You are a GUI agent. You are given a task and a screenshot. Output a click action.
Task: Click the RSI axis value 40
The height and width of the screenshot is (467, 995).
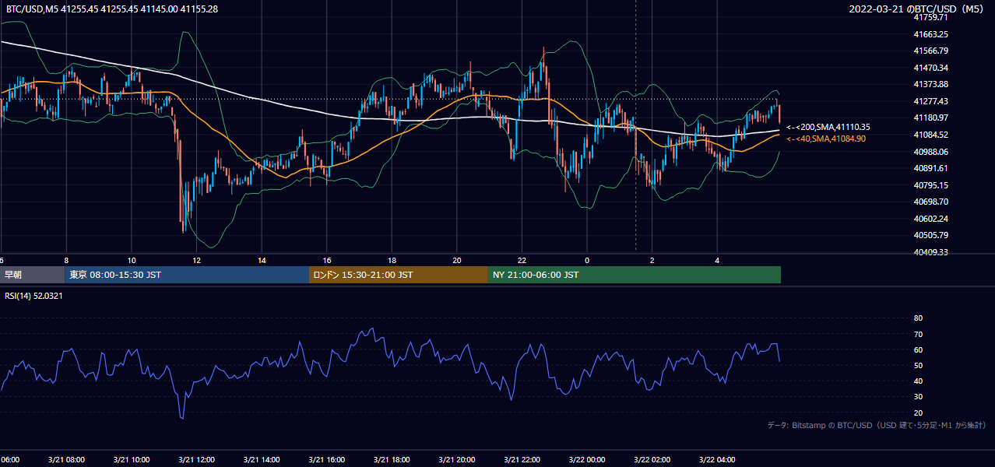(918, 381)
